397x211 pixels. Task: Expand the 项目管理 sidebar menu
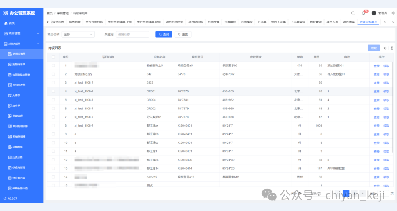click(x=22, y=33)
